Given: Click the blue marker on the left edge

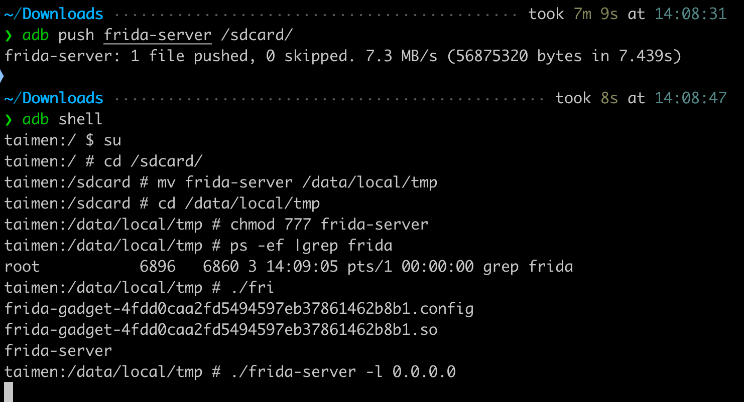Looking at the screenshot, I should tap(2, 77).
